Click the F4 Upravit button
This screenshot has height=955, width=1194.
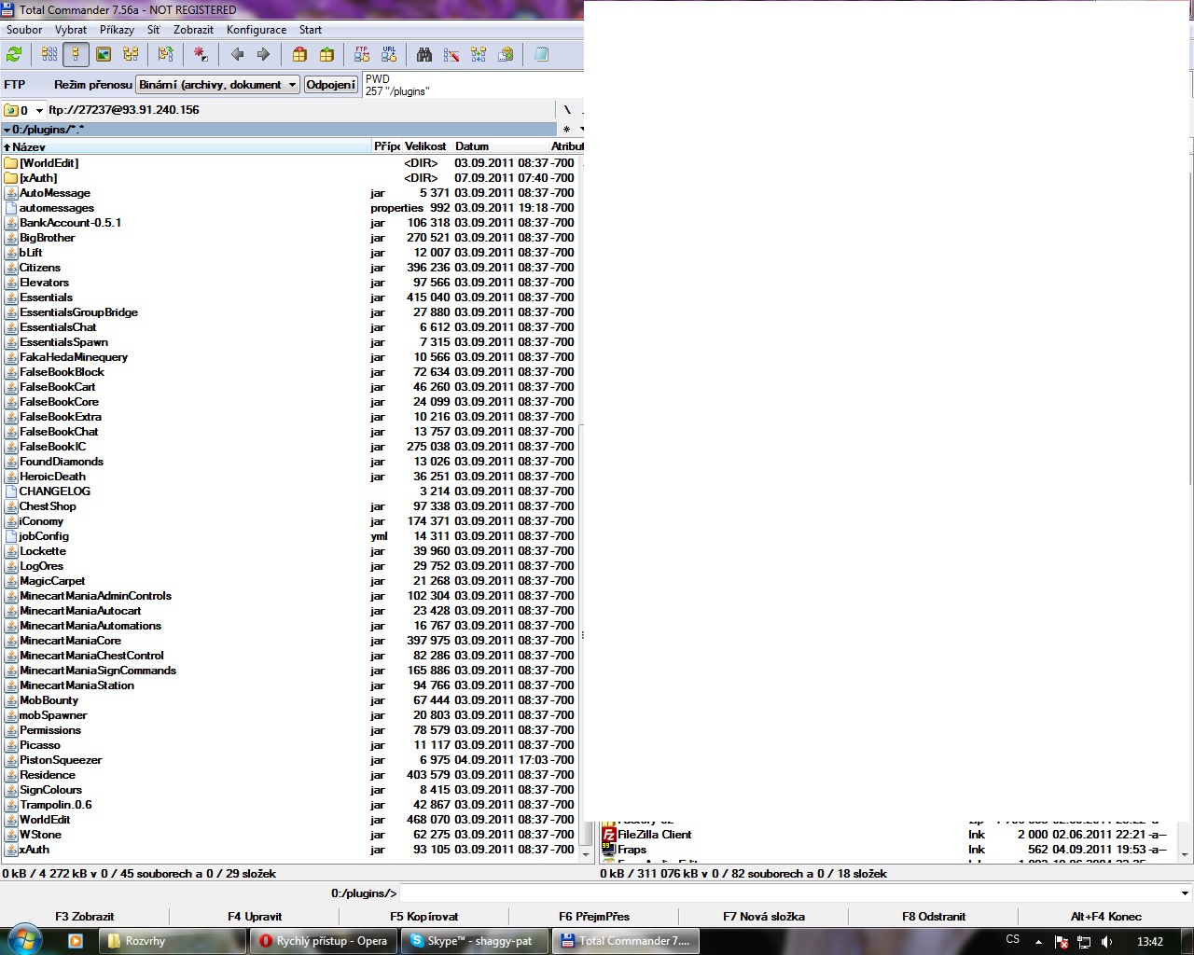tap(255, 917)
